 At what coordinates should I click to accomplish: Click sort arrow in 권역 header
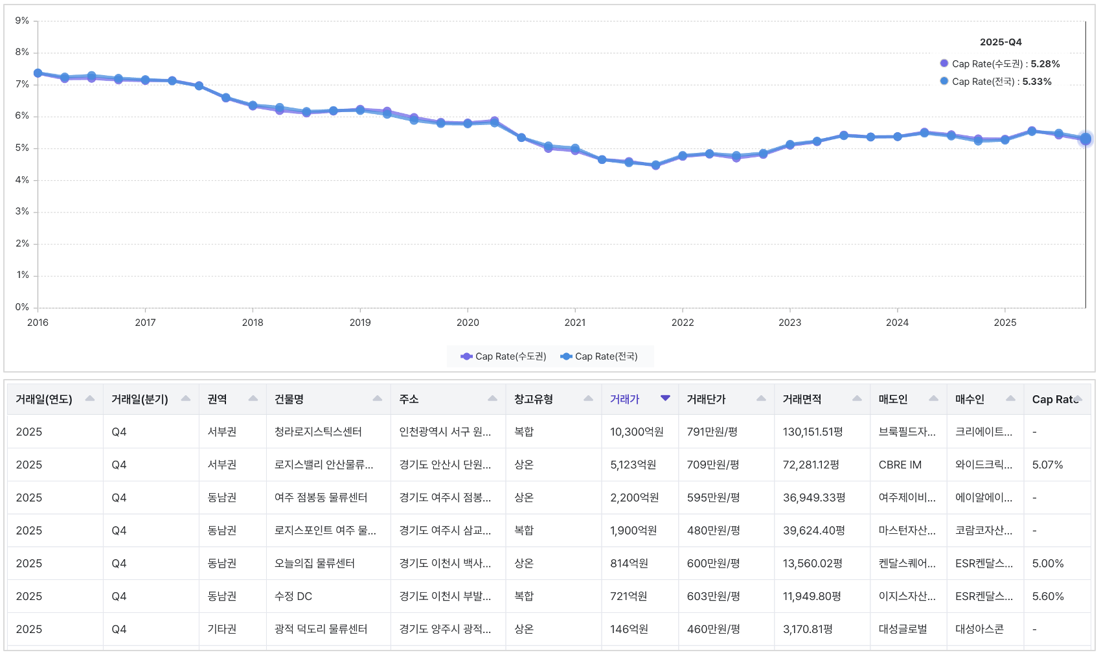tap(253, 398)
